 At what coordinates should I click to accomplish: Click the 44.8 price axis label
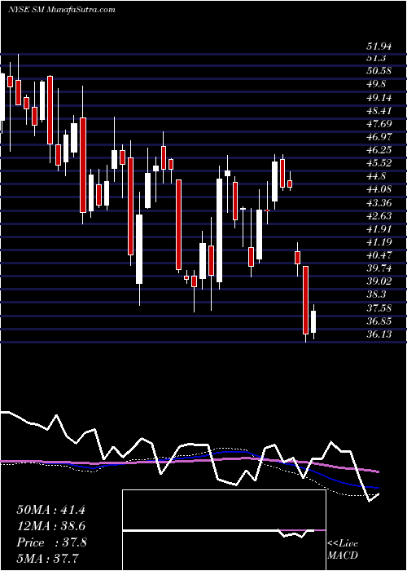coord(376,176)
